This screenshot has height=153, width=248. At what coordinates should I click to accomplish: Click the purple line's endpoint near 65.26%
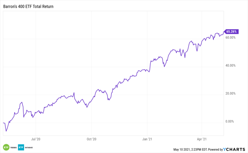[224, 32]
